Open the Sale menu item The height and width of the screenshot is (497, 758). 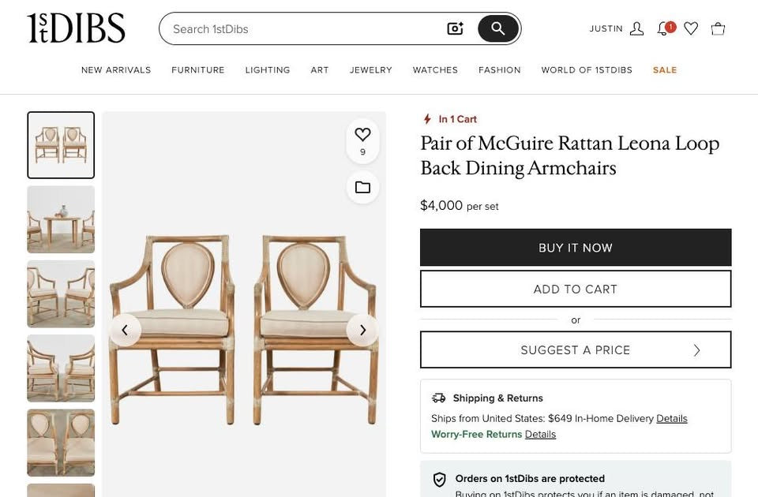tap(665, 70)
